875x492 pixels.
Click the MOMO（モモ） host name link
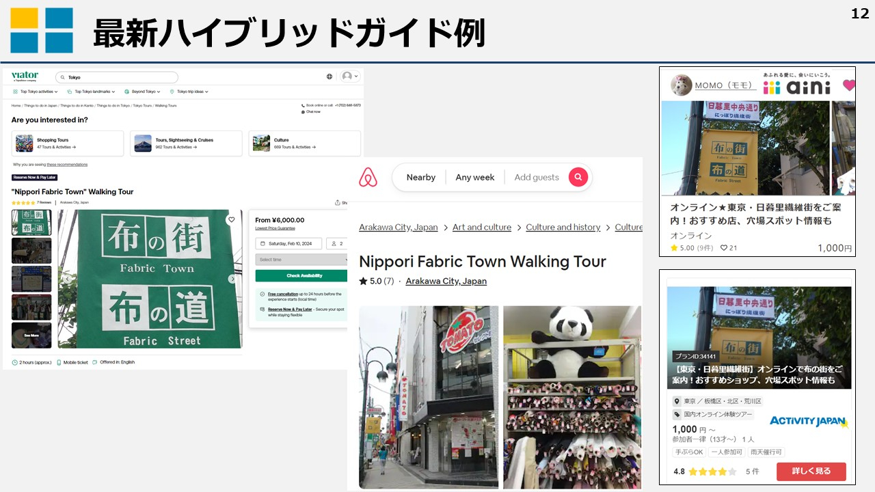[725, 86]
